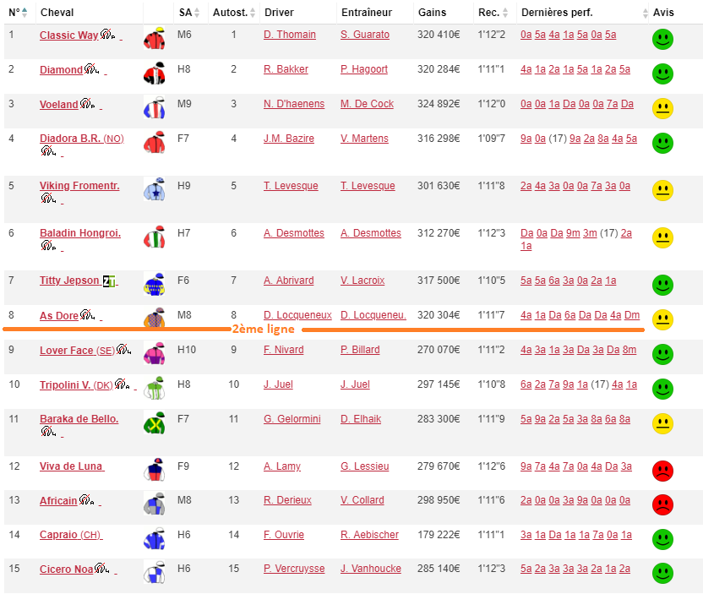This screenshot has width=703, height=594.
Task: Open driver J.M. Bazire's link
Action: point(288,139)
